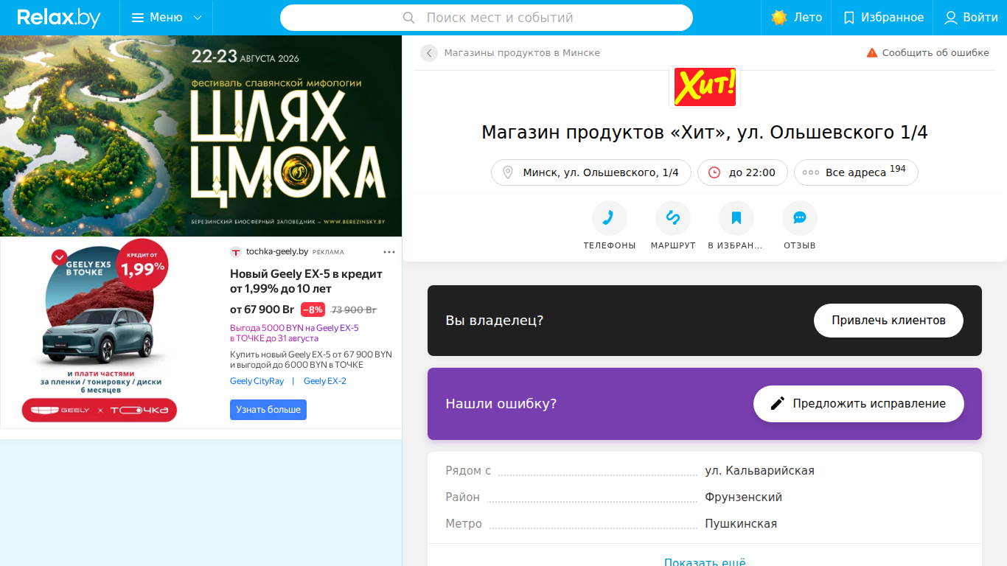This screenshot has height=566, width=1007.
Task: Click the Relax.by logo
Action: (59, 18)
